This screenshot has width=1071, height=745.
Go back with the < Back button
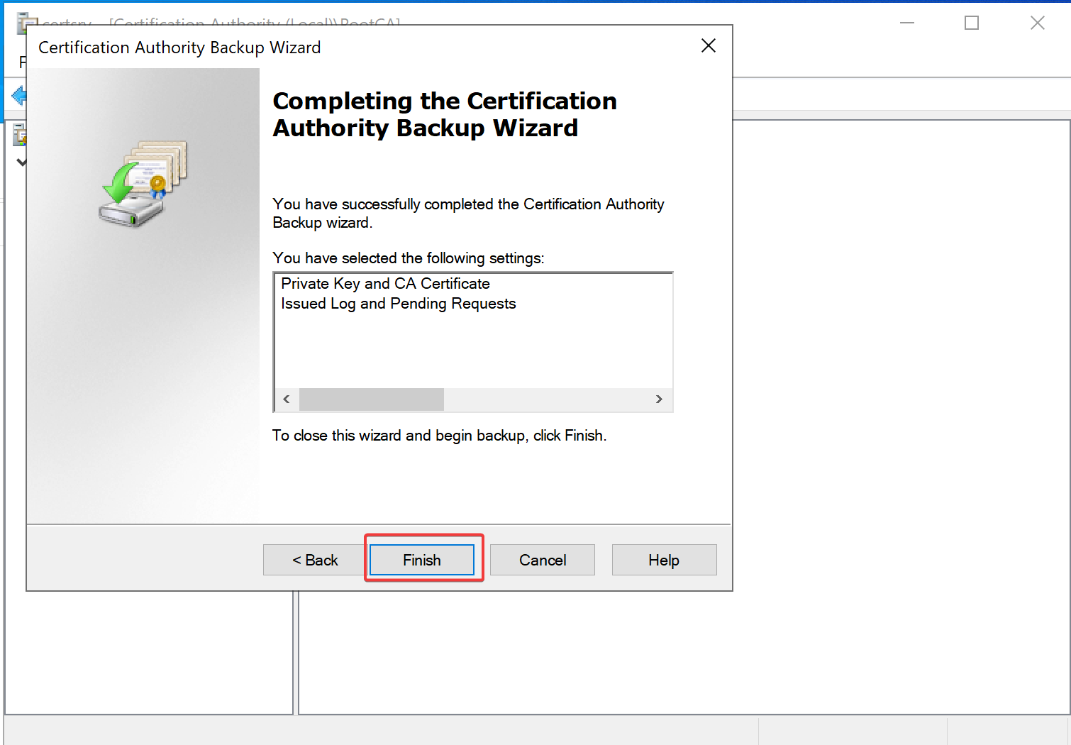point(315,560)
